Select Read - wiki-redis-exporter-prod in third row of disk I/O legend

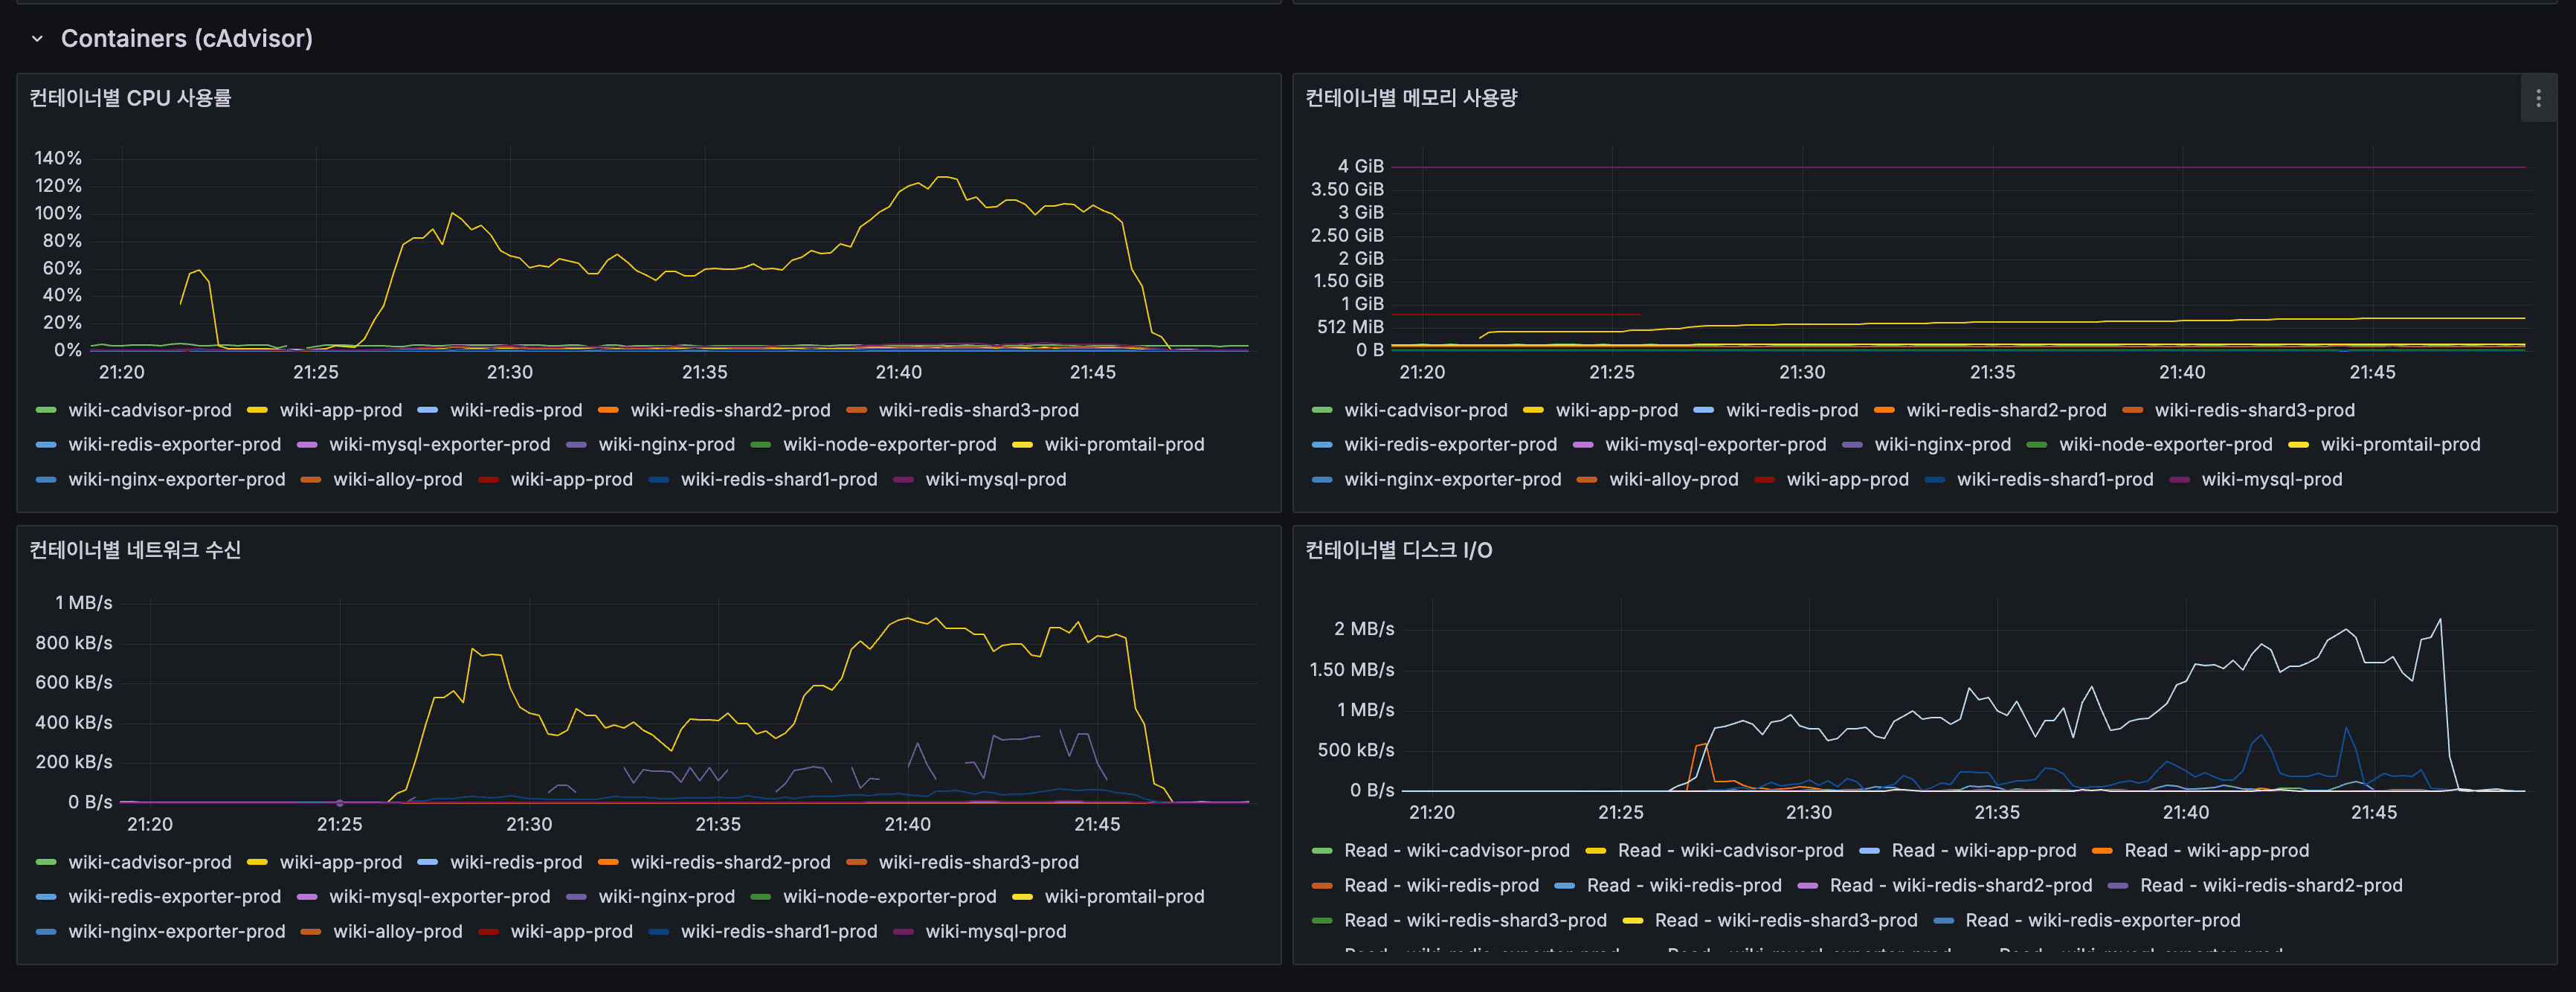[x=2102, y=921]
